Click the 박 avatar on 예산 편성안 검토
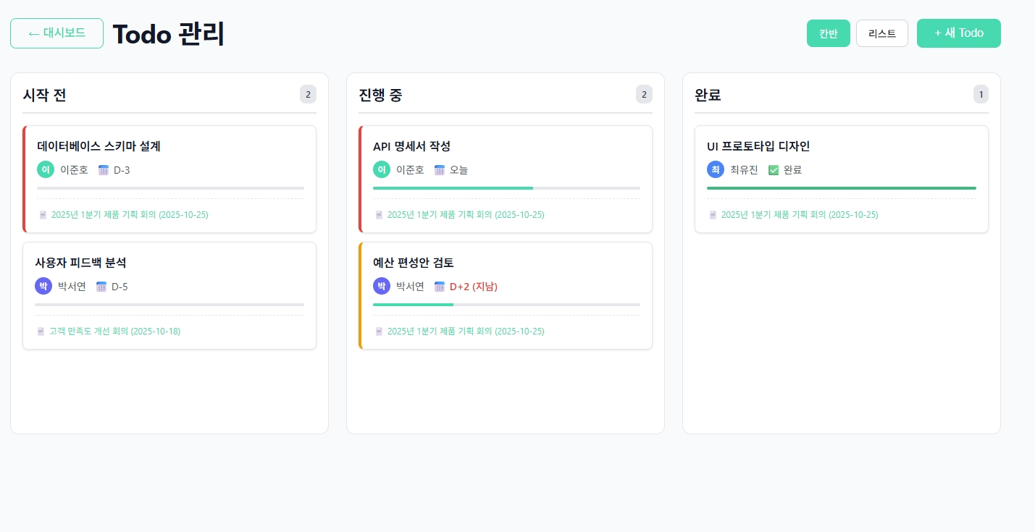1035x532 pixels. pos(382,287)
